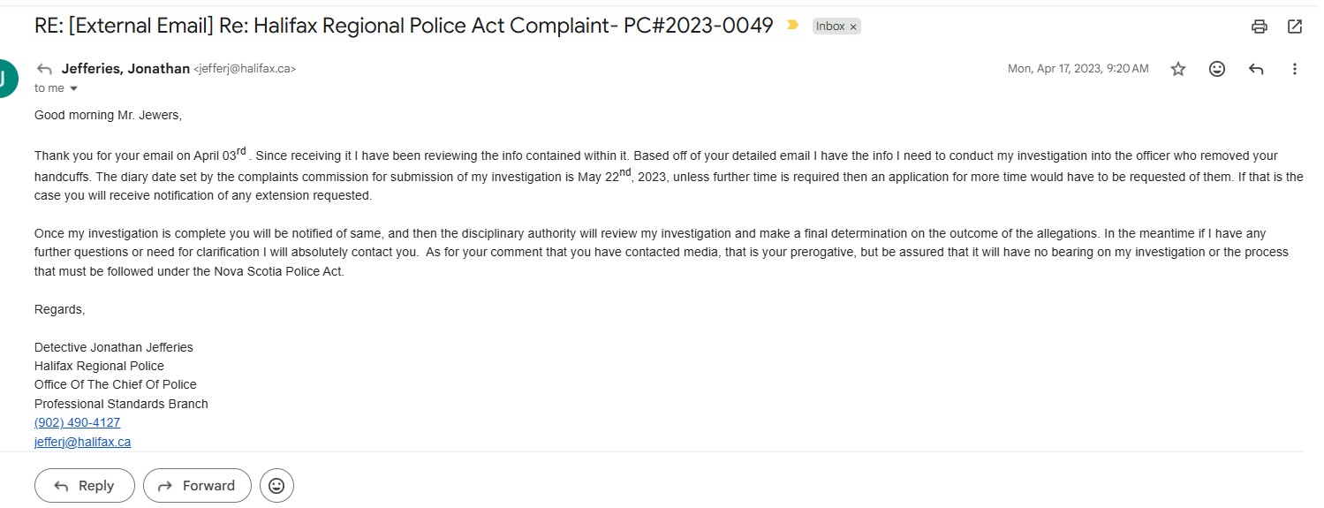Click the email subject line heading
This screenshot has width=1324, height=508.
click(404, 26)
